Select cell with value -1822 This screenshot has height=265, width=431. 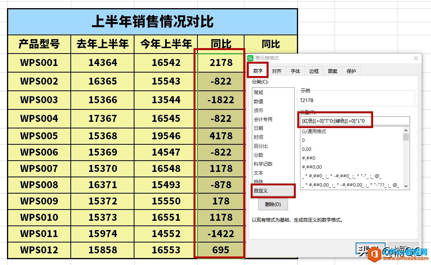pos(221,100)
